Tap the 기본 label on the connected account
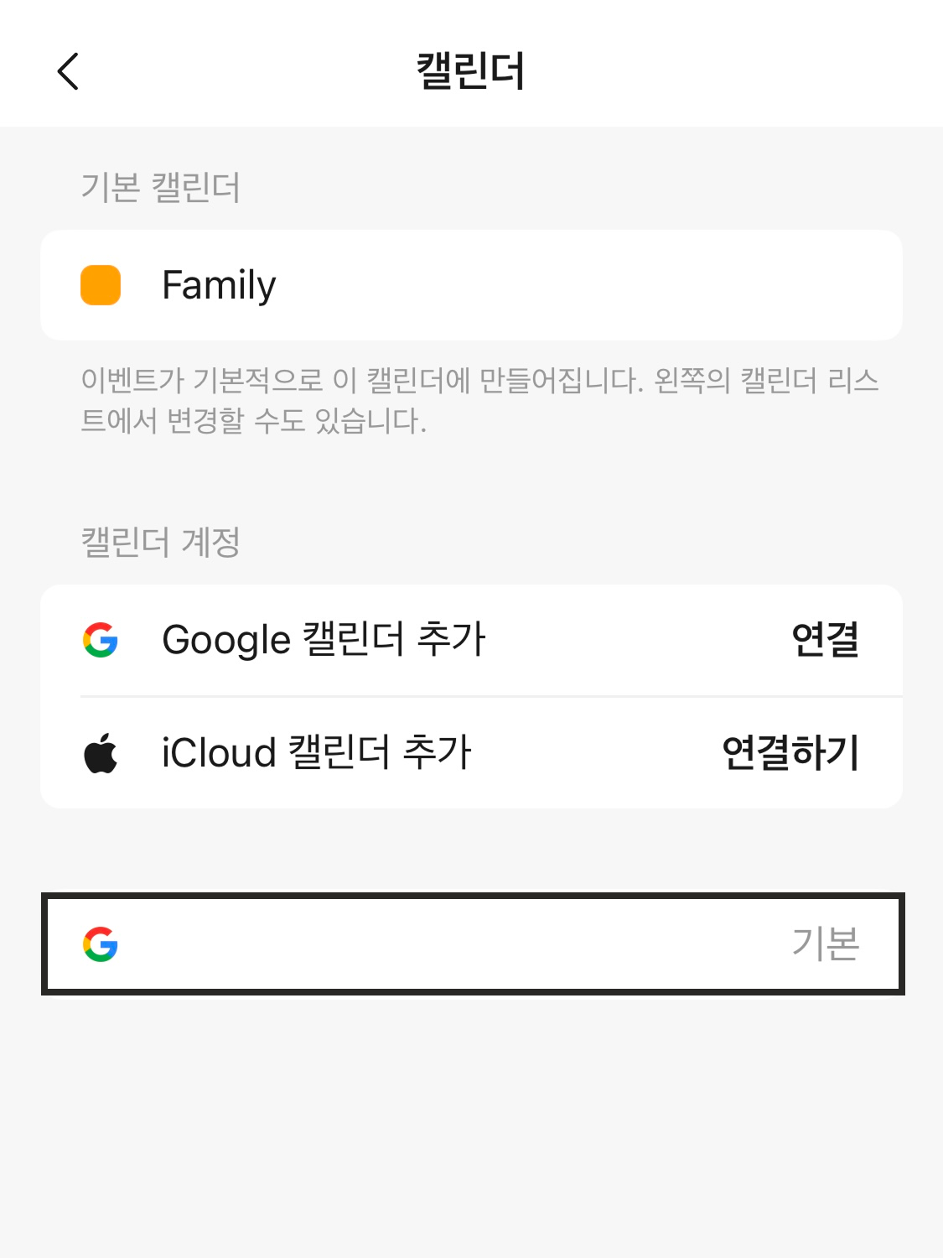 [826, 944]
